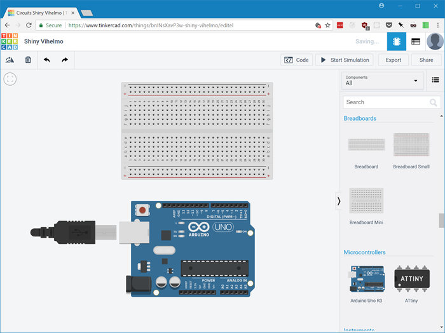Click the Arduino reset button

(x=142, y=210)
